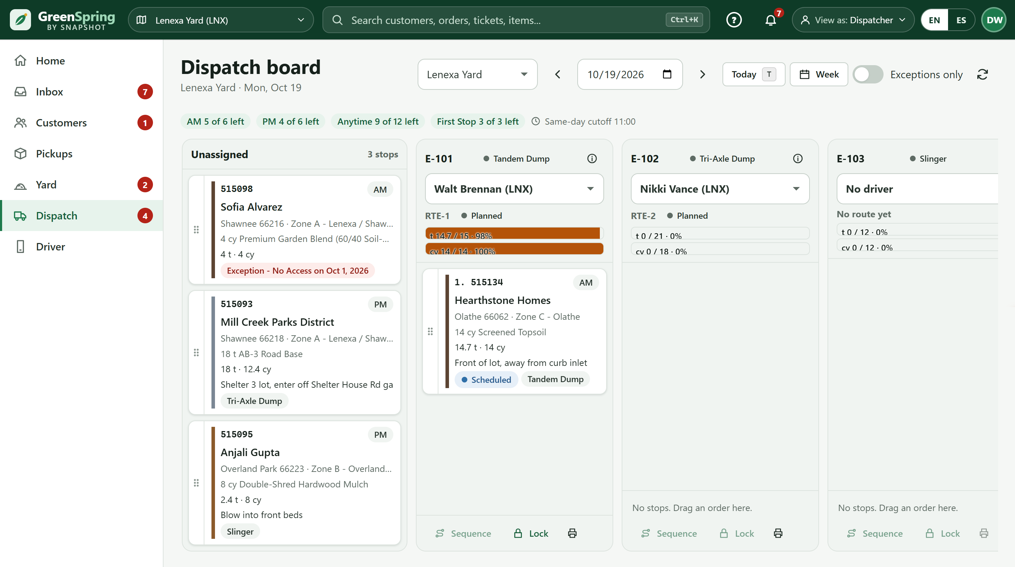The width and height of the screenshot is (1015, 567).
Task: Open Inbox in sidebar
Action: tap(81, 92)
